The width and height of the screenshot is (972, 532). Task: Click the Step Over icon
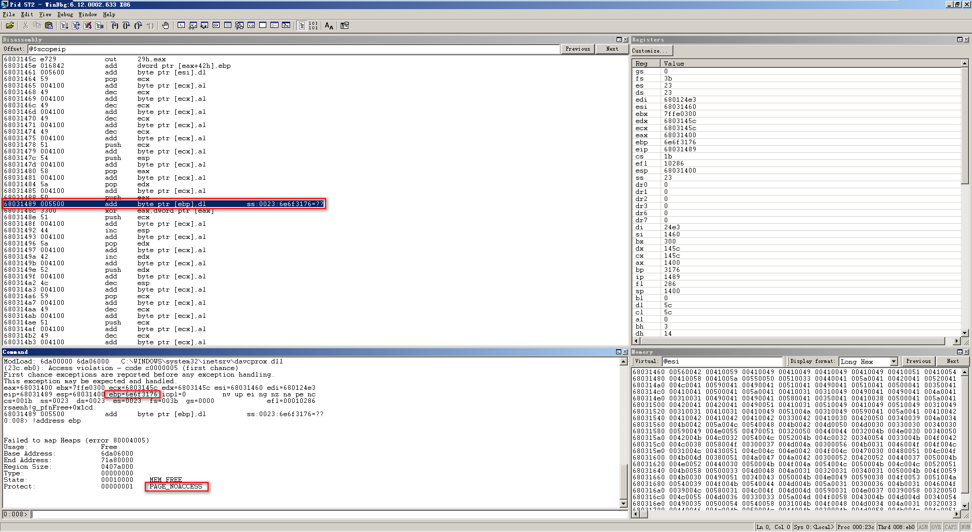pyautogui.click(x=127, y=25)
